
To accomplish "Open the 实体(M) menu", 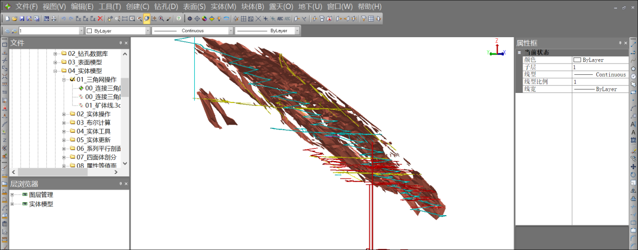I will click(x=223, y=6).
